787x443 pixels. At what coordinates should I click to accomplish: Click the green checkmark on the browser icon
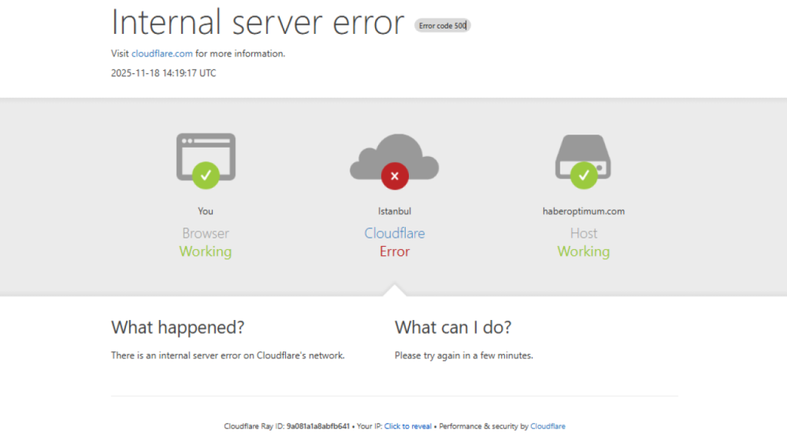(205, 175)
